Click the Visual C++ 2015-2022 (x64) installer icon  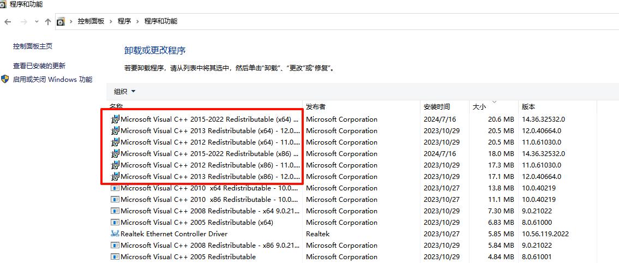(x=115, y=119)
